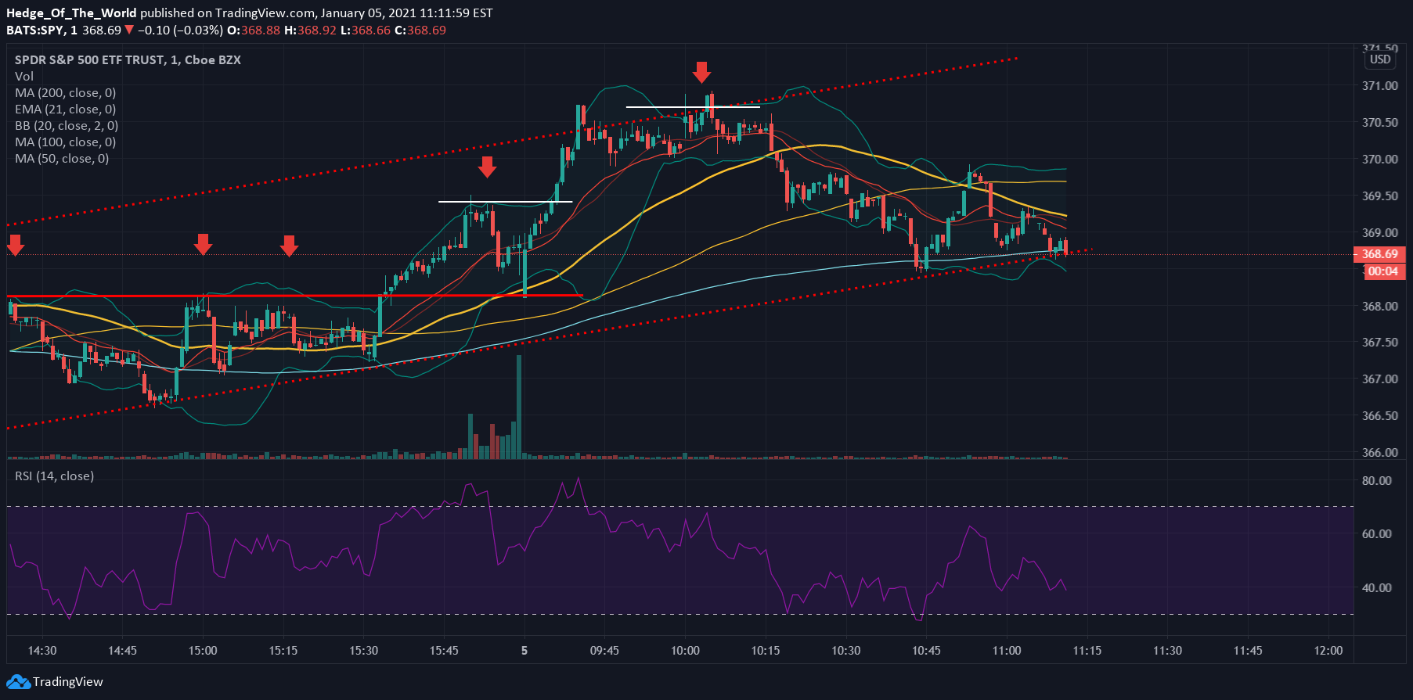Select the Vol indicator legend
Screen dimensions: 1413x700
(x=24, y=77)
